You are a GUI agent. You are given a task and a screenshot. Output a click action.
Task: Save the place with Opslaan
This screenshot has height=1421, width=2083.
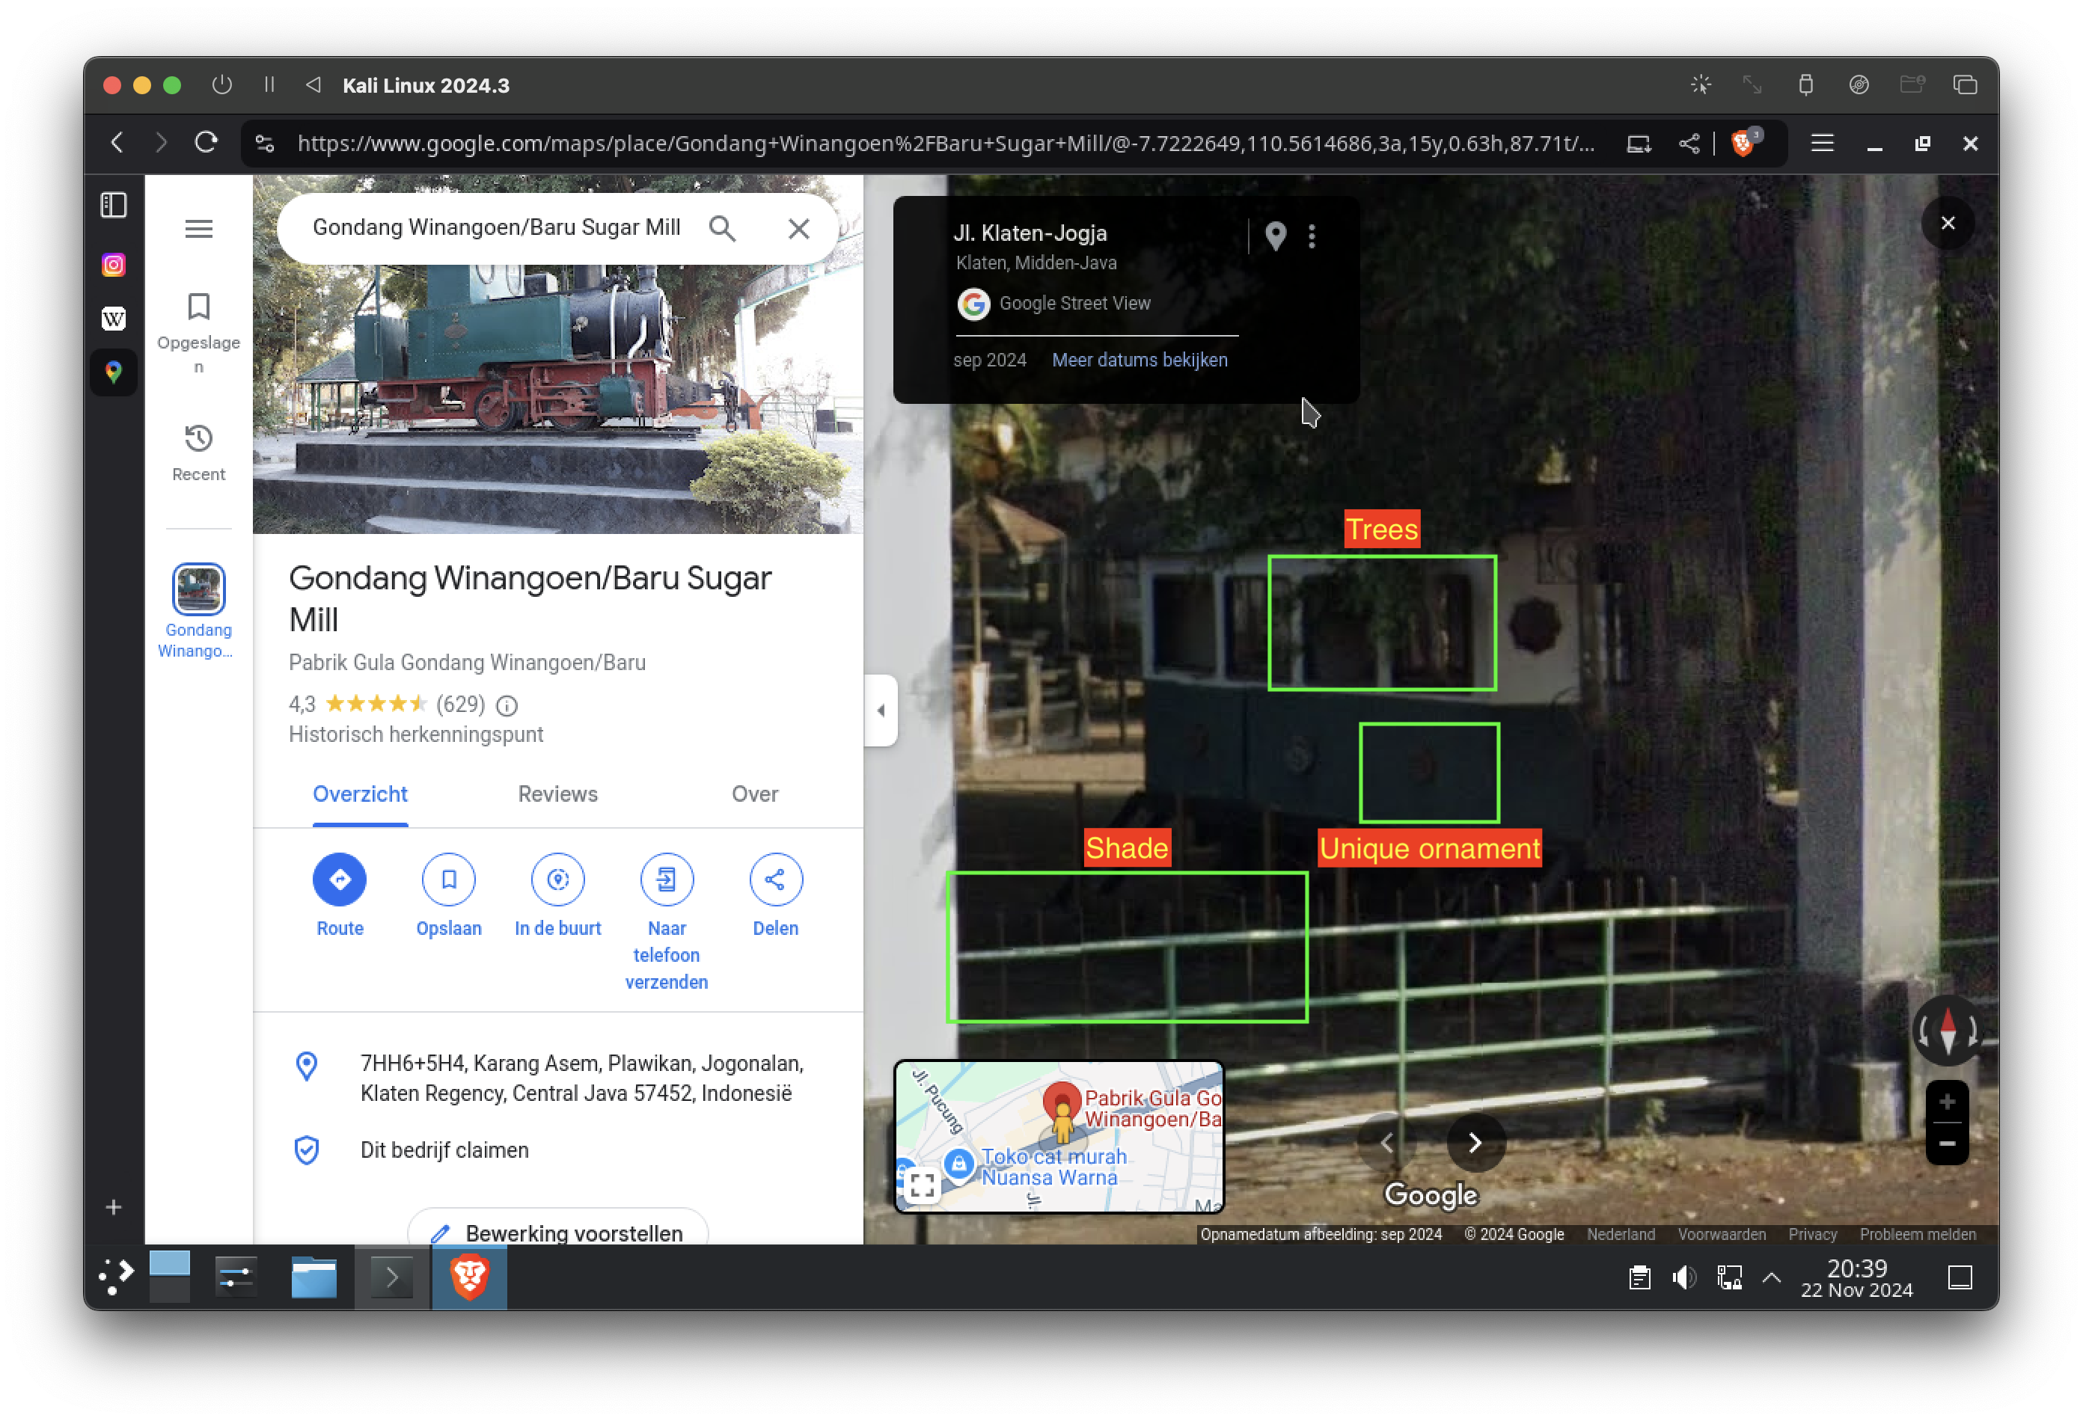click(x=449, y=895)
